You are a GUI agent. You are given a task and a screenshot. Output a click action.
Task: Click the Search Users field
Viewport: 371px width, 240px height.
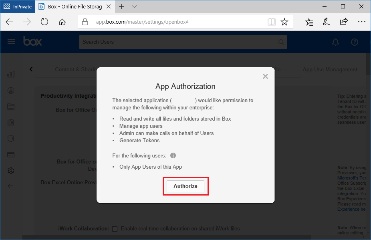pos(183,42)
